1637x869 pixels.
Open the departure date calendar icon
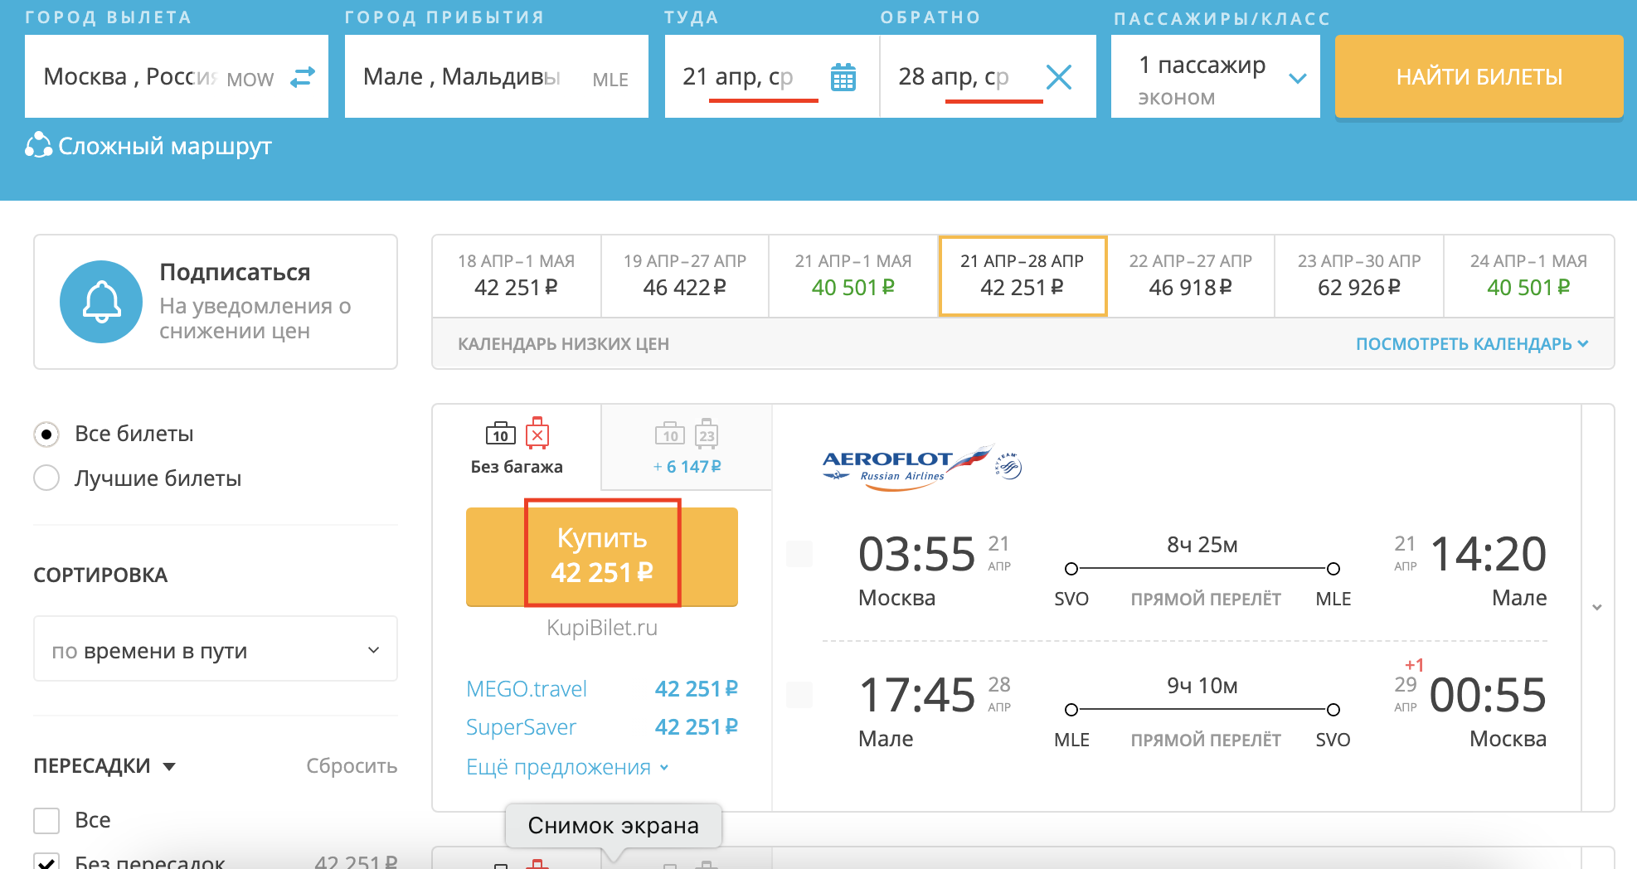tap(843, 77)
